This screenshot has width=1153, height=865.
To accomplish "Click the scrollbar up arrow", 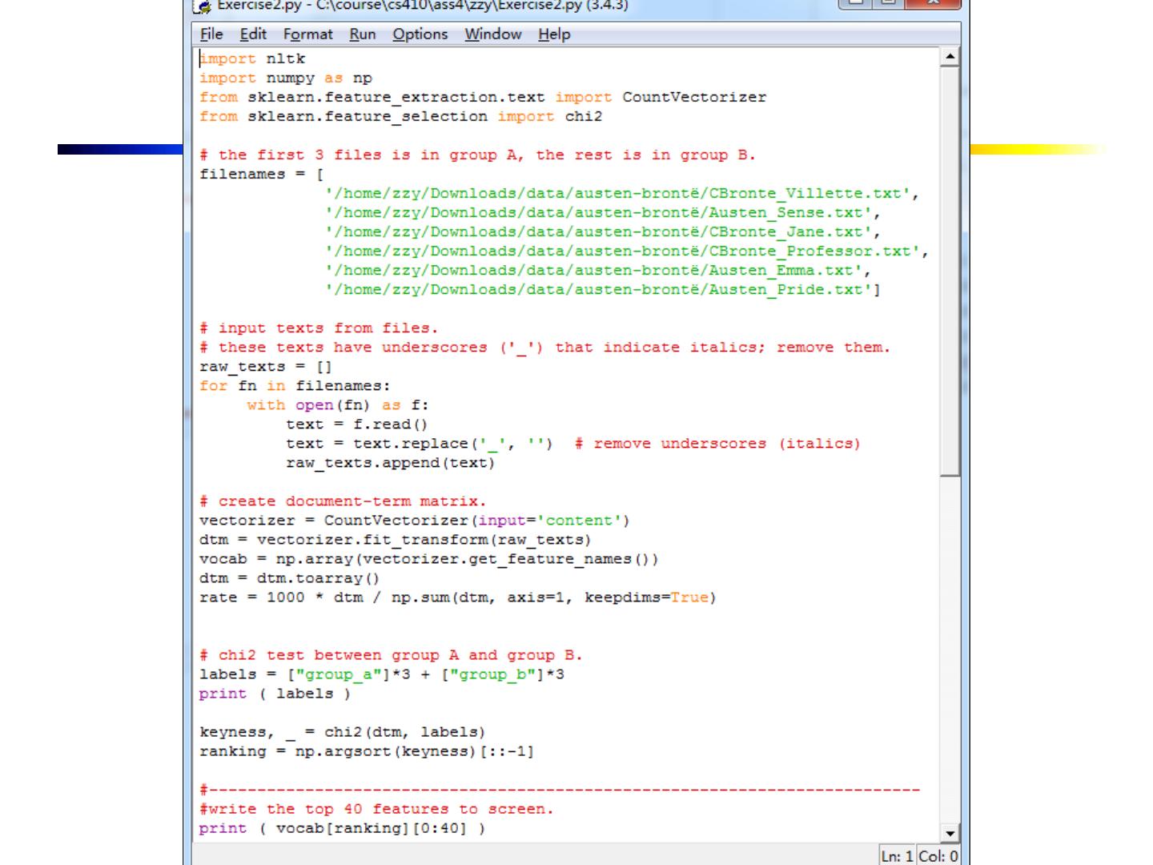I will pos(950,57).
